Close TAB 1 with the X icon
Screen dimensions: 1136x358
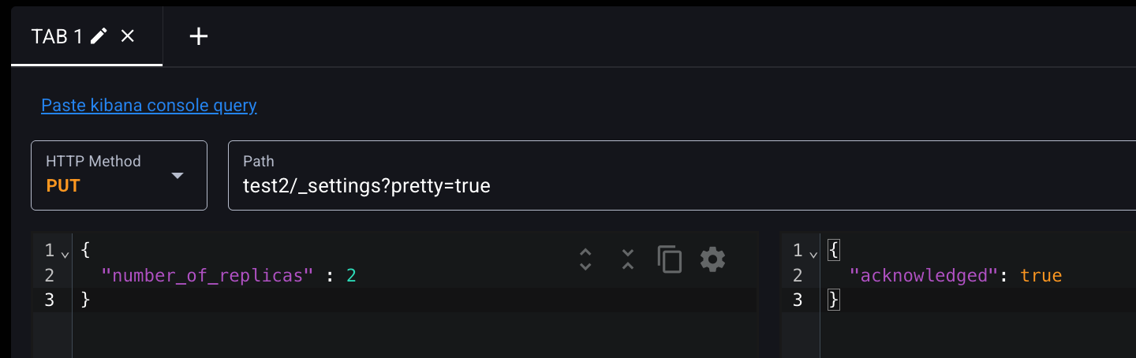point(128,36)
